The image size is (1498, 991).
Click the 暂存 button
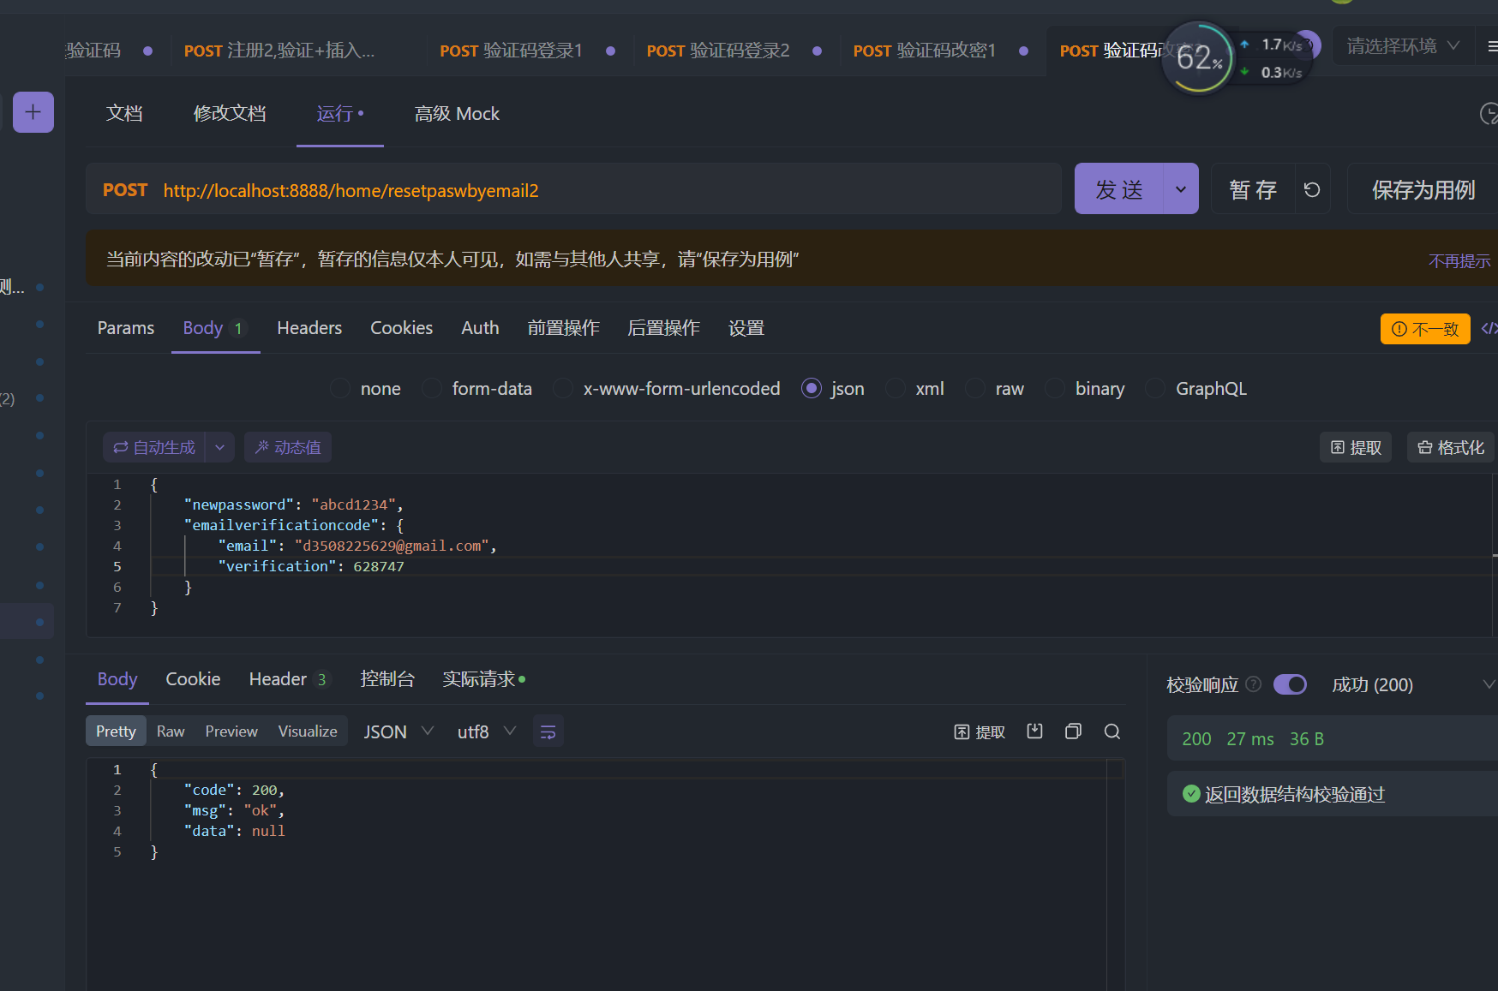coord(1253,189)
